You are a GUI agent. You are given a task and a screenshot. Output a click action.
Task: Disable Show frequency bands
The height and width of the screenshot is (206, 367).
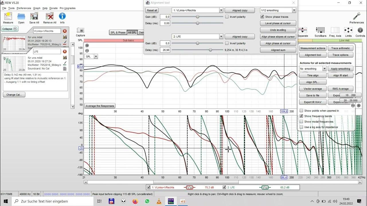tap(301, 116)
